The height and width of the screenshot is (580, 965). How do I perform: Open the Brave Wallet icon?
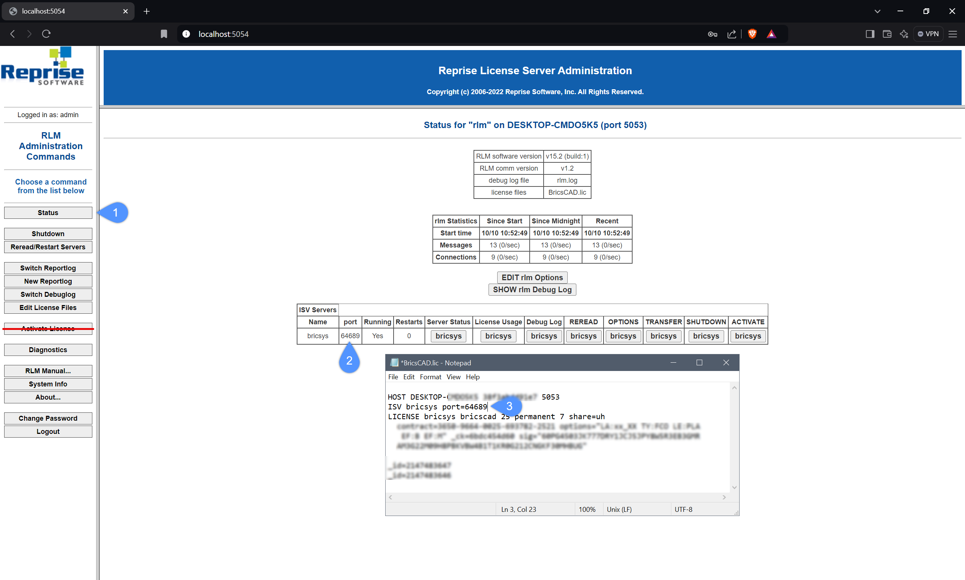point(887,34)
